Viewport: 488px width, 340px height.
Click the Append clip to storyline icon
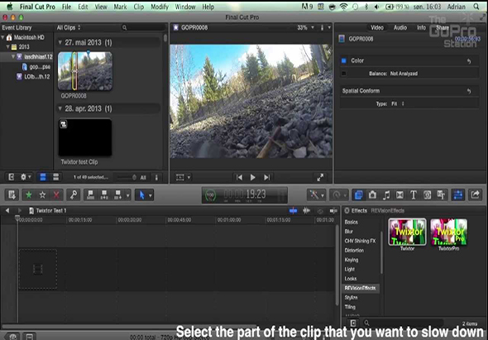click(x=118, y=195)
